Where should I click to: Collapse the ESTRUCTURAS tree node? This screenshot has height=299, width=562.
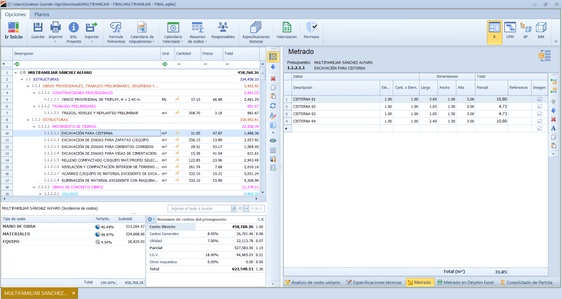[x=22, y=80]
